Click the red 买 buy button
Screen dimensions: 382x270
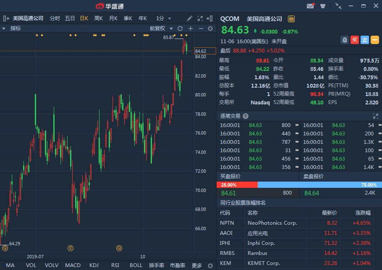pos(355,40)
